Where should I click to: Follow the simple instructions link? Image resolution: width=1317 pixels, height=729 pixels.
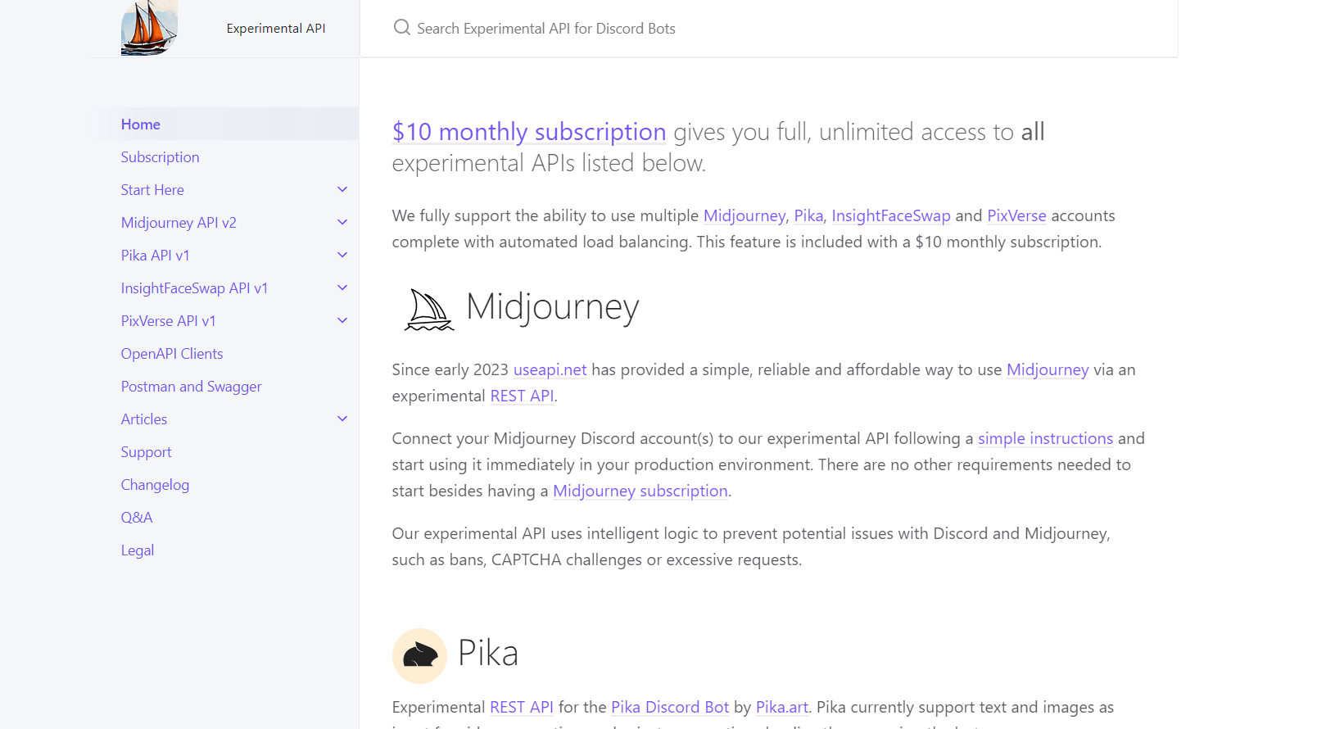(x=1045, y=438)
